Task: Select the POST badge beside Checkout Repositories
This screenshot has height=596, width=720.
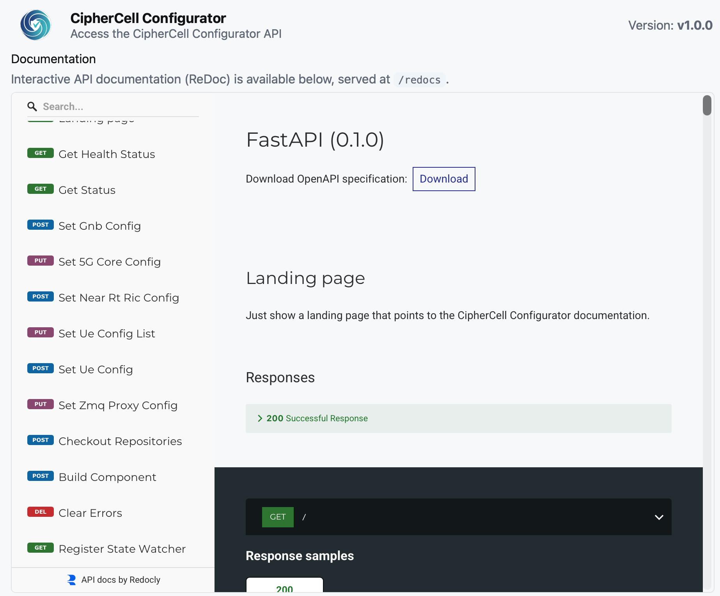Action: [x=40, y=440]
